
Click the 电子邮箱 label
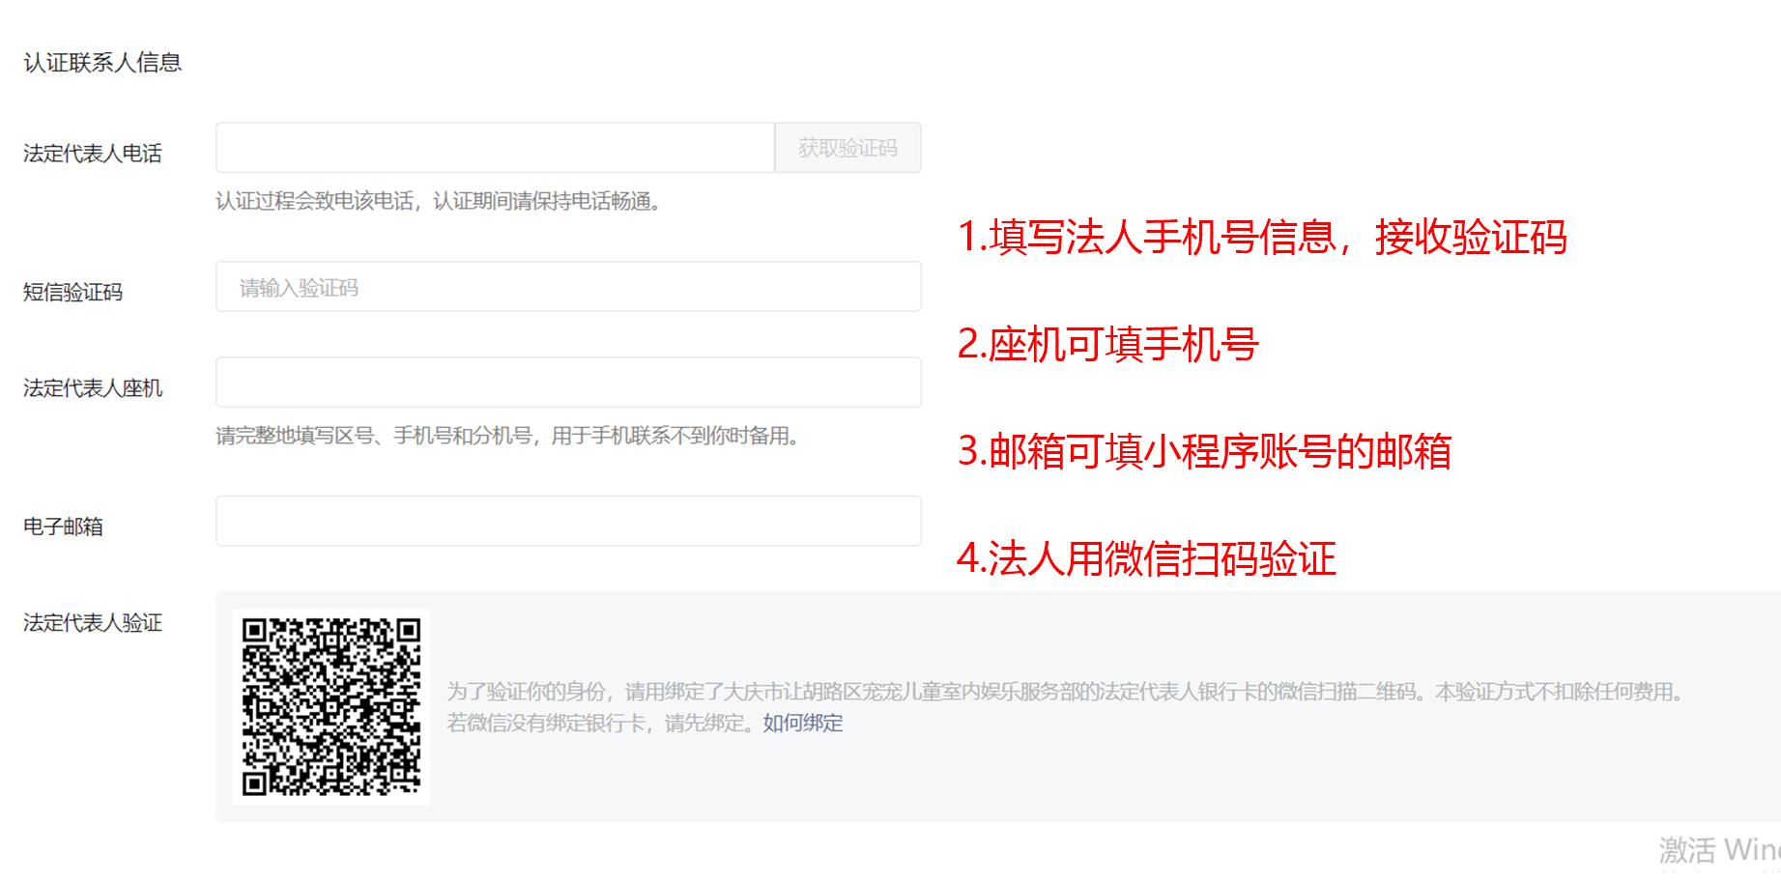pos(63,527)
